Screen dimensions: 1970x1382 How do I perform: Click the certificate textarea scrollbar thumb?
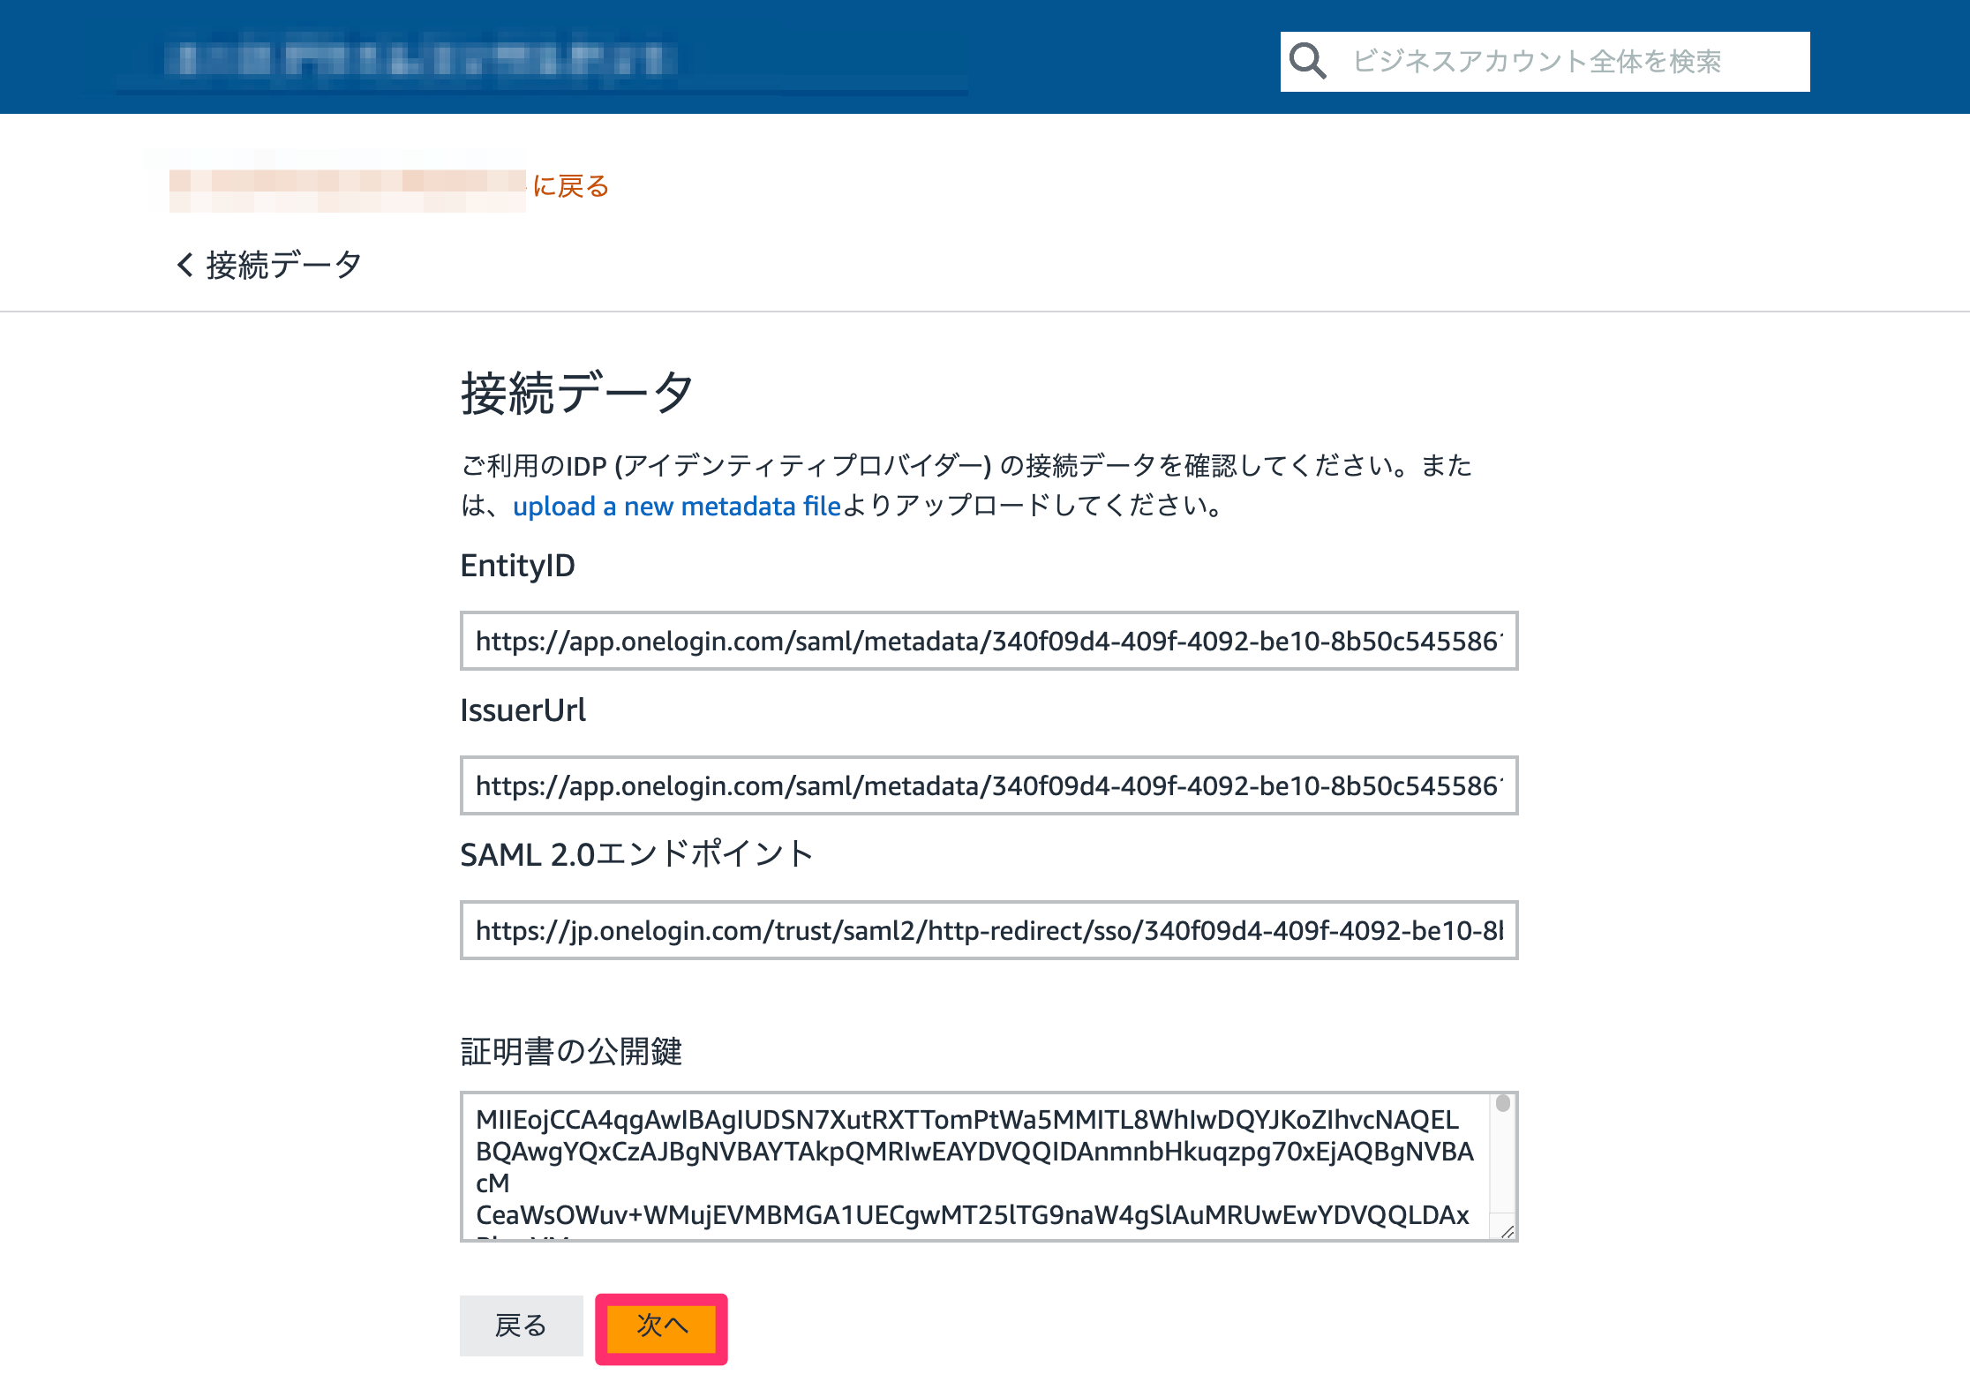[x=1503, y=1103]
